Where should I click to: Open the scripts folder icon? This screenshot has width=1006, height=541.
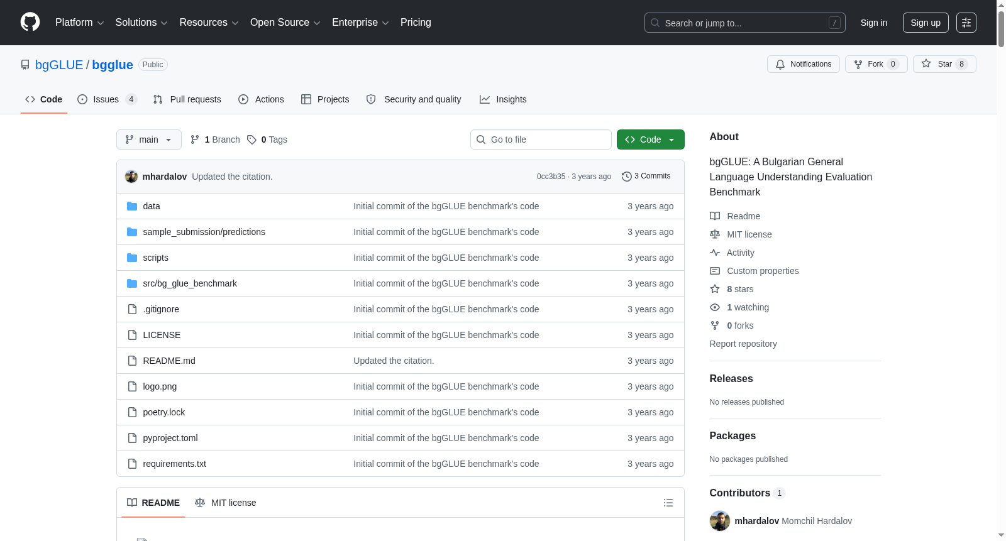132,258
